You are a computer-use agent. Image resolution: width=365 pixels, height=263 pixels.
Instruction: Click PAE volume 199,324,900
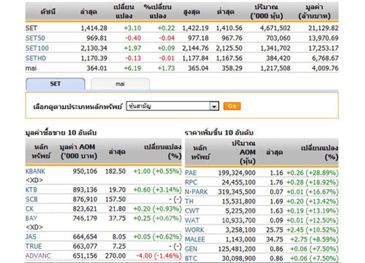(x=237, y=173)
